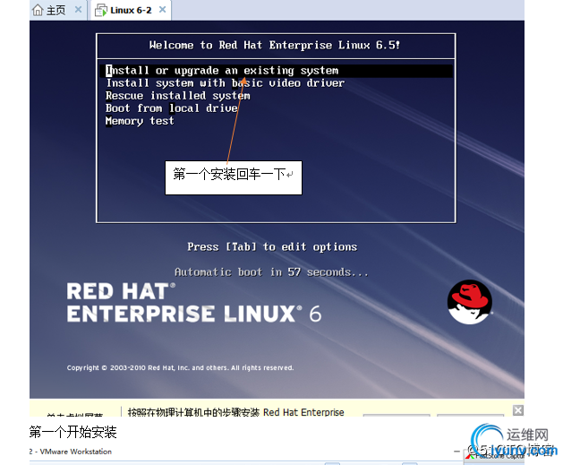
Task: Switch to the 主页 home tab
Action: point(56,10)
